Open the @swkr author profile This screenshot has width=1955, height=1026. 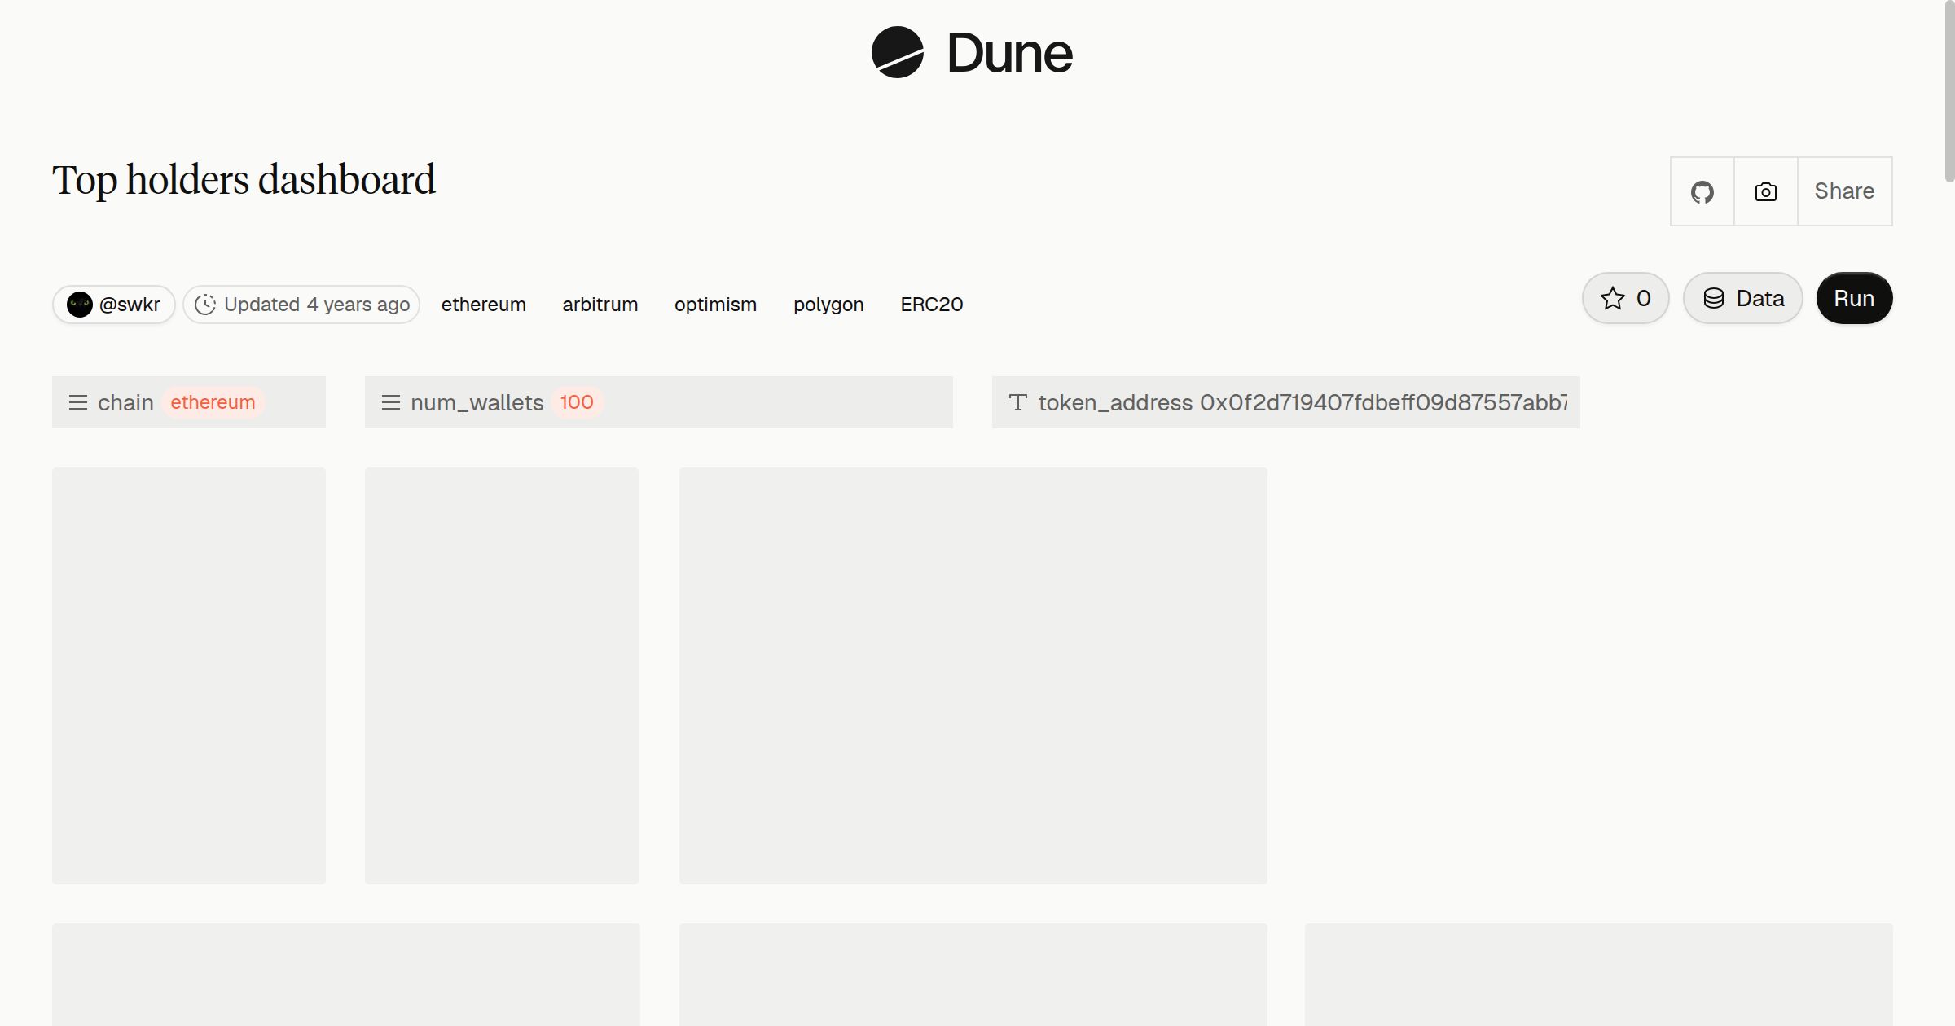click(x=114, y=305)
